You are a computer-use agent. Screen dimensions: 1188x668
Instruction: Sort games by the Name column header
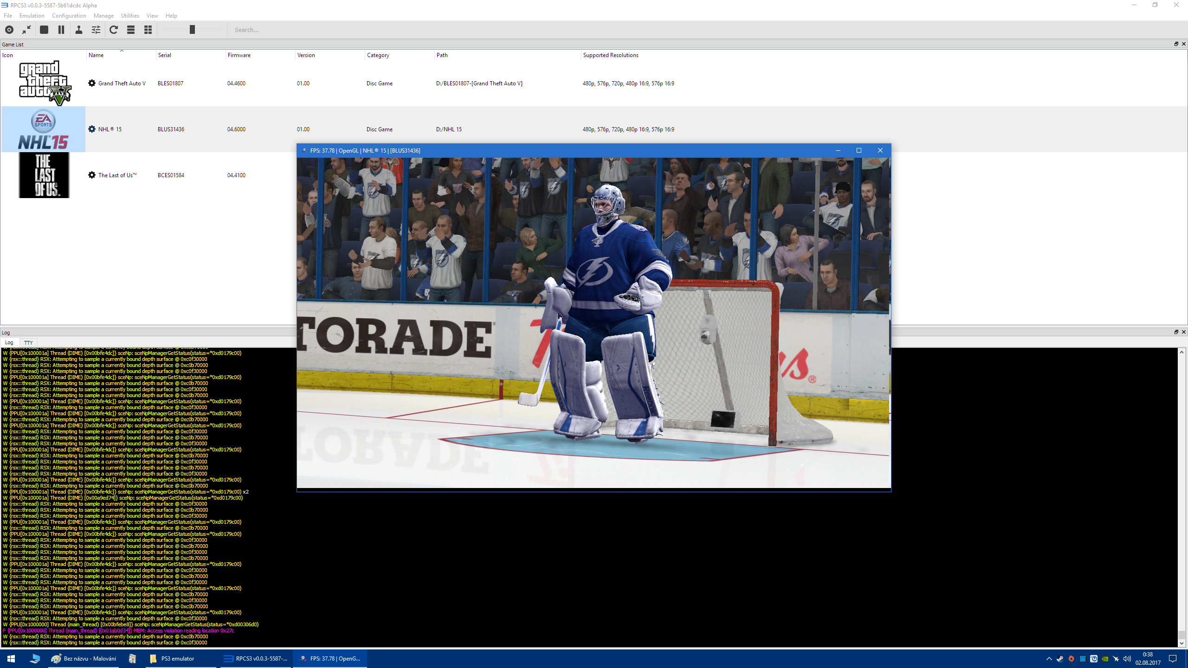click(96, 55)
